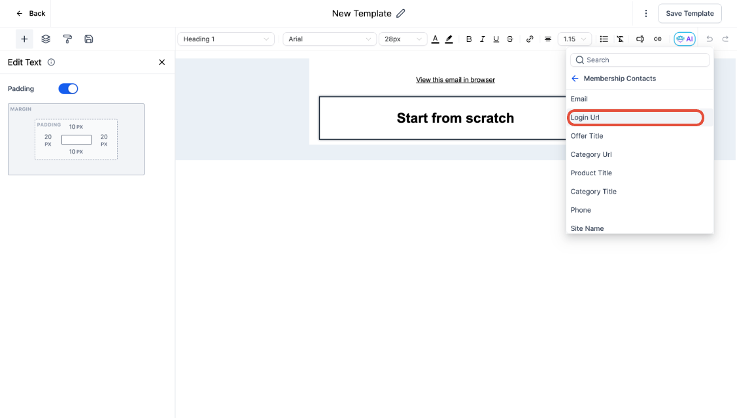Disable the Padding toggle
The width and height of the screenshot is (737, 418).
point(68,88)
